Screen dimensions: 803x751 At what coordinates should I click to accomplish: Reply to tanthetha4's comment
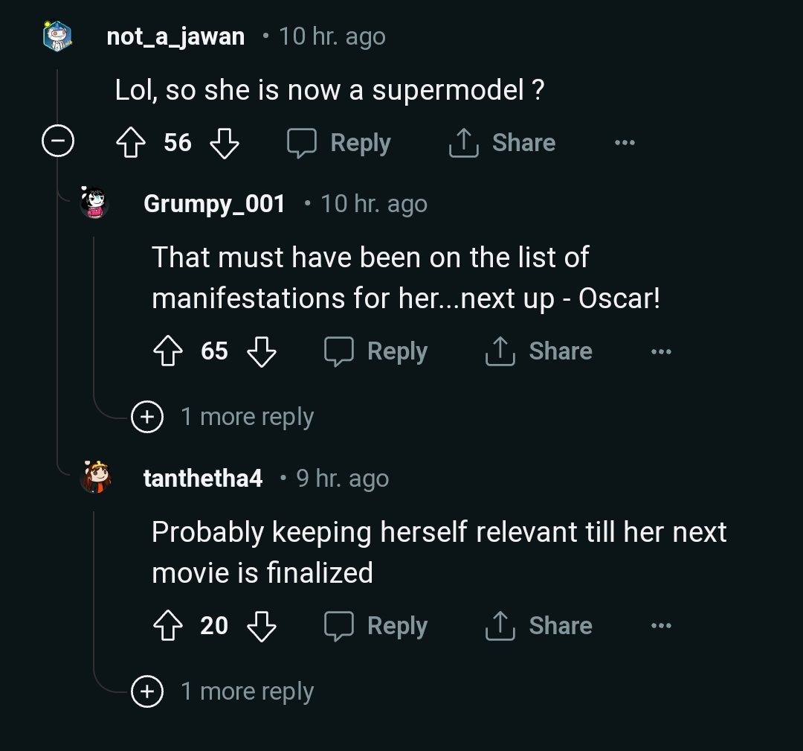point(376,626)
